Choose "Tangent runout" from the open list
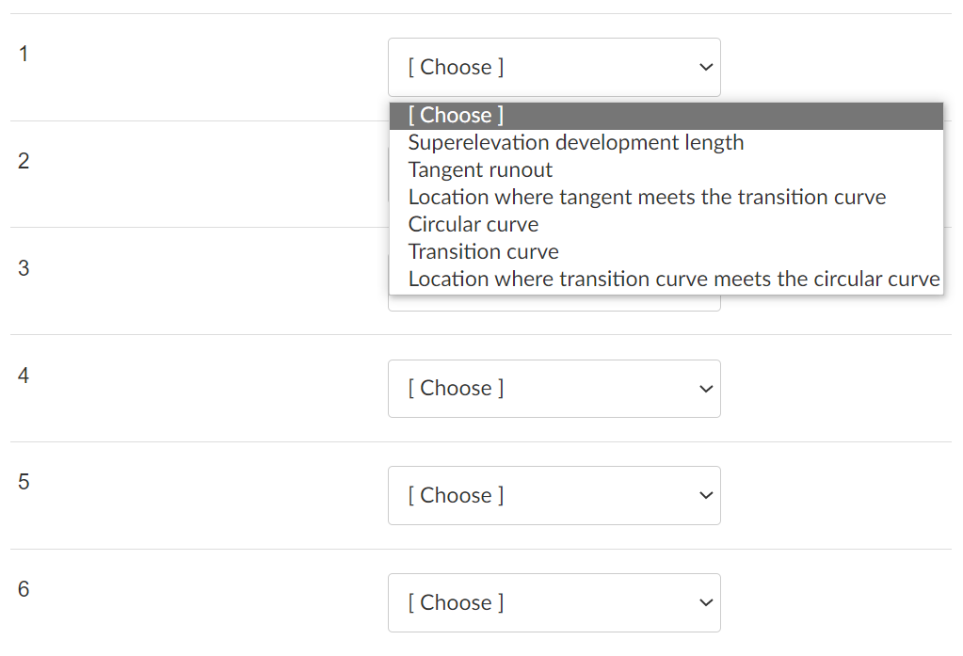Image resolution: width=963 pixels, height=656 pixels. (480, 170)
